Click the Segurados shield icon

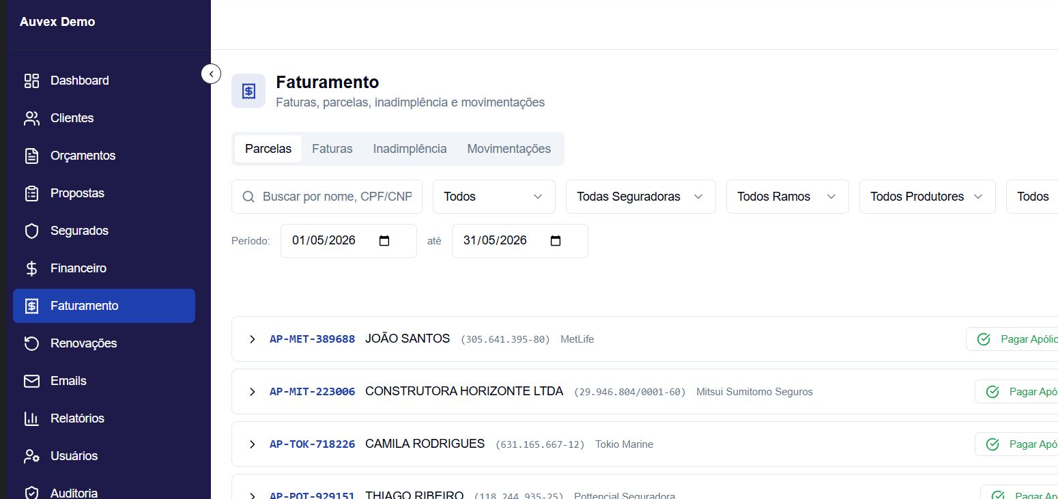(x=31, y=231)
